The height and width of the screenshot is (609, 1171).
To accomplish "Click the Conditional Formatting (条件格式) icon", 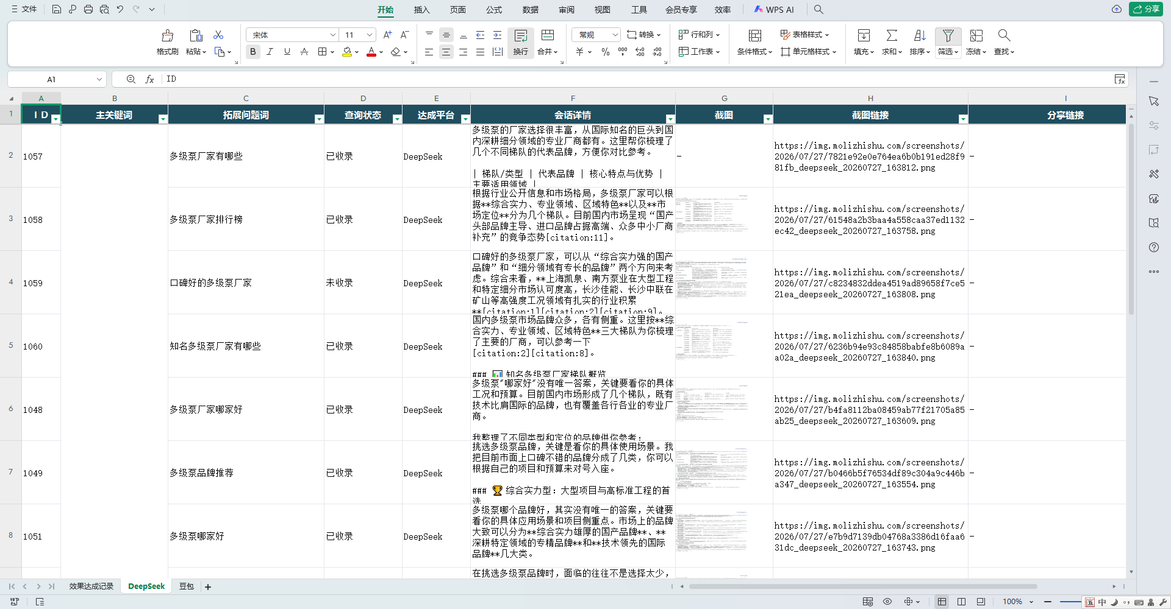I will tap(754, 35).
